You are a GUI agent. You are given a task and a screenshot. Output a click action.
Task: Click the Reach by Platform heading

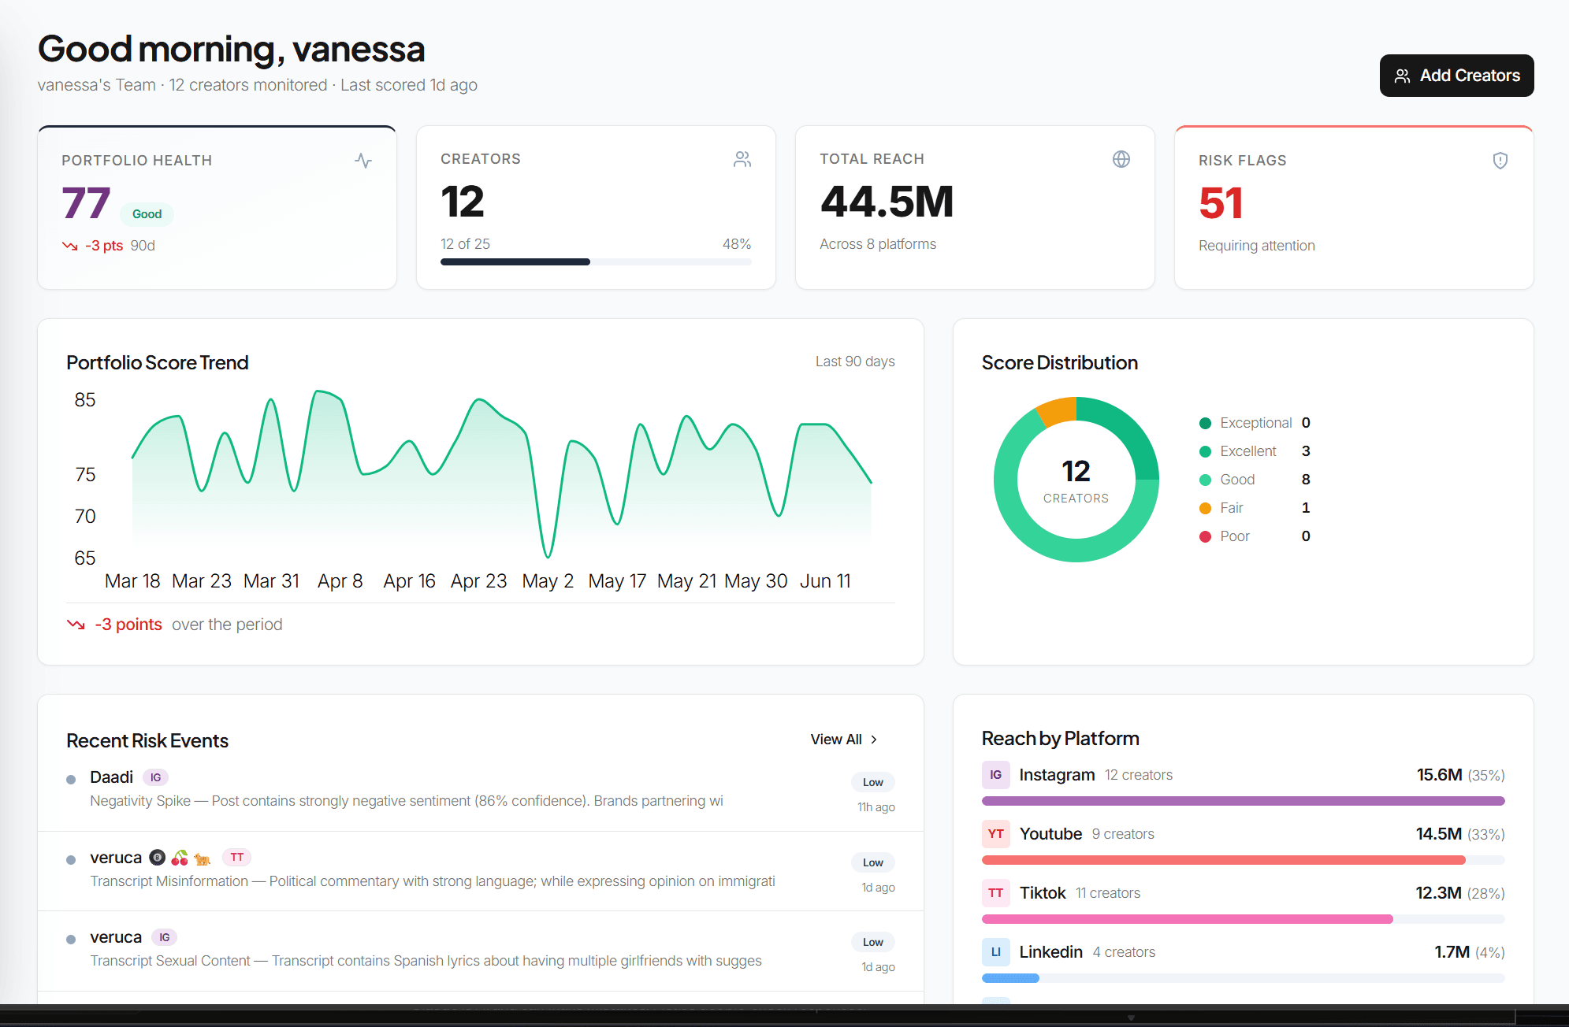1061,739
